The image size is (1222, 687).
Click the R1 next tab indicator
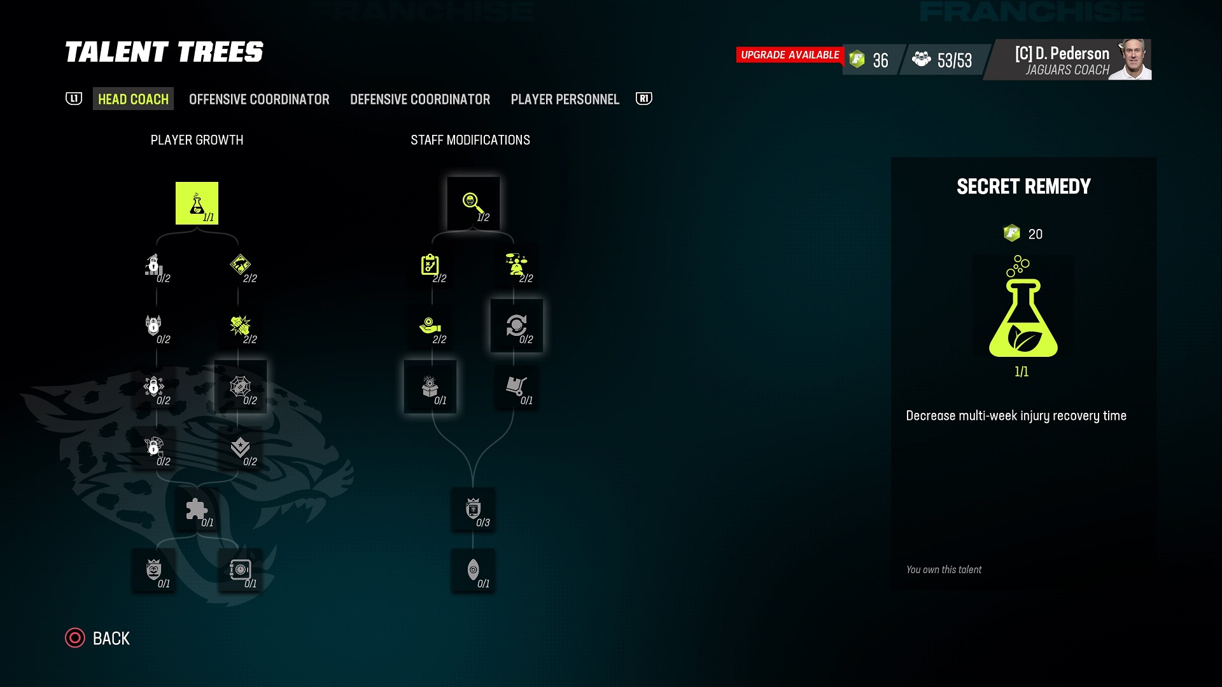pyautogui.click(x=644, y=99)
